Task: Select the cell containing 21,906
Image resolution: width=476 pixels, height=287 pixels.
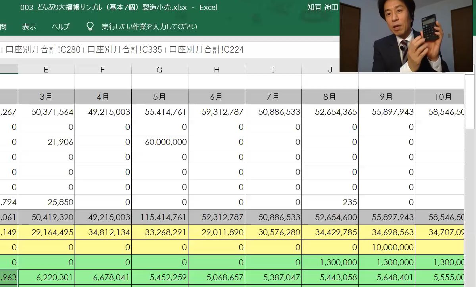Action: click(46, 142)
